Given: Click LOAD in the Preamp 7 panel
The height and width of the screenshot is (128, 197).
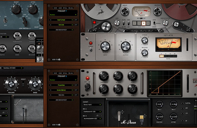Looking at the screenshot, I should click(60, 8).
